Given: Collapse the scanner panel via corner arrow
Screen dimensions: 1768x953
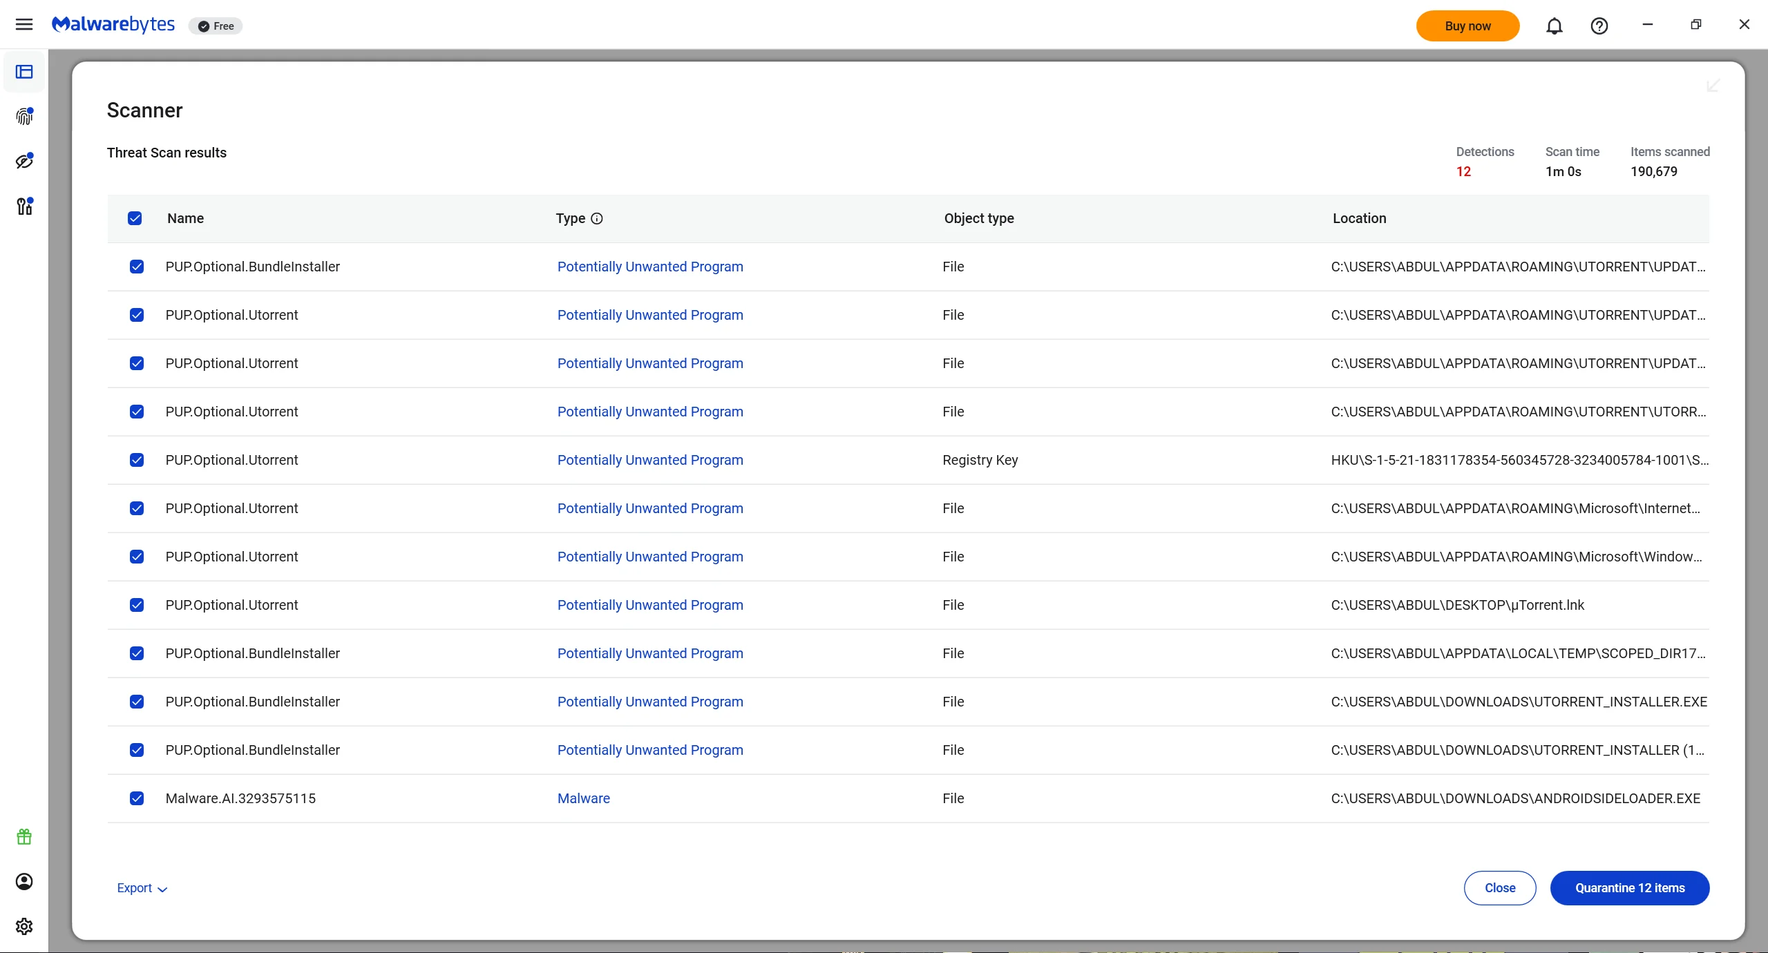Looking at the screenshot, I should point(1713,86).
